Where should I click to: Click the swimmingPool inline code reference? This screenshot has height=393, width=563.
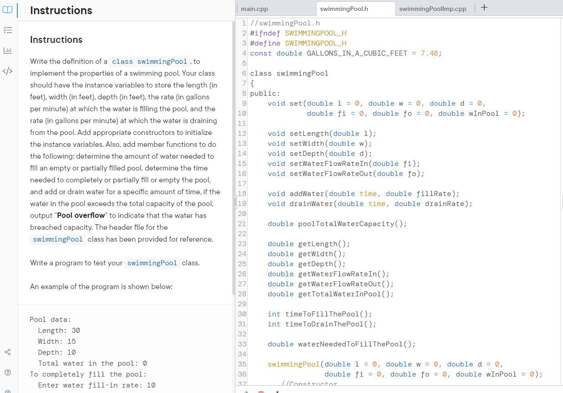pyautogui.click(x=57, y=239)
